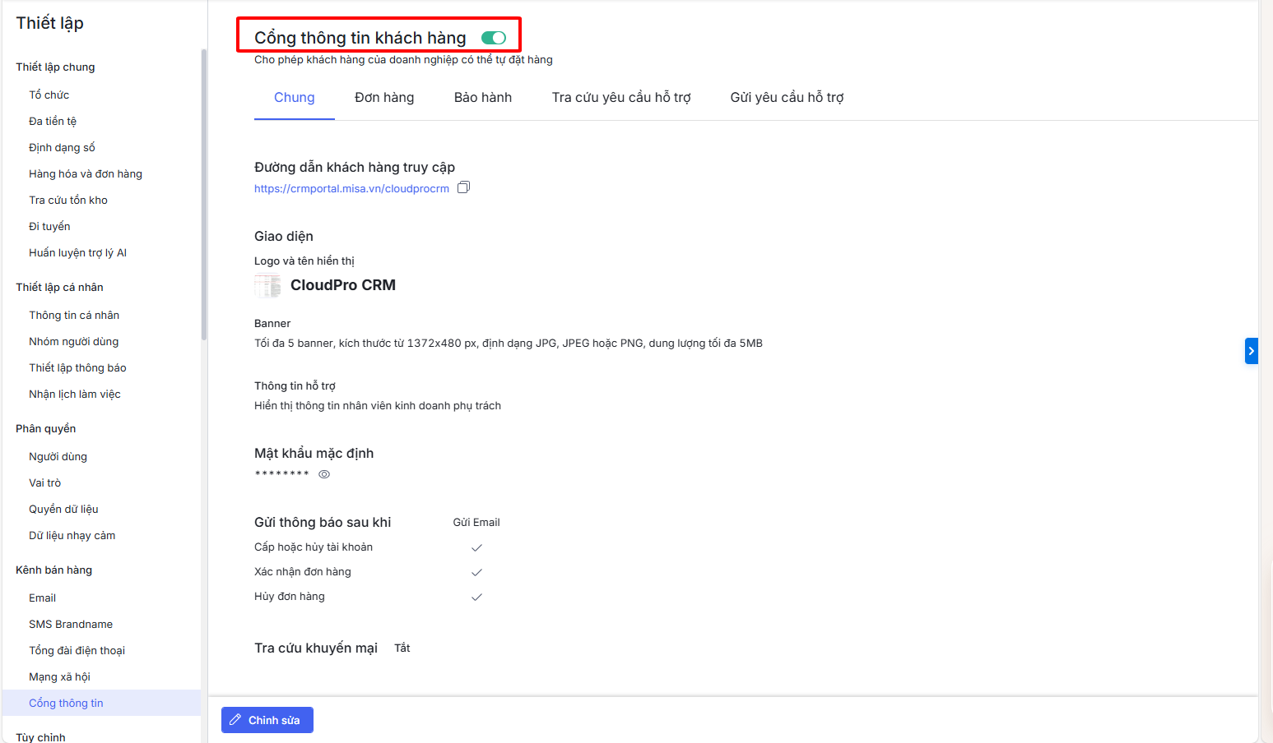Viewport: 1273px width, 743px height.
Task: Select Huấn luyện trợ lý AI menu item
Action: [77, 253]
